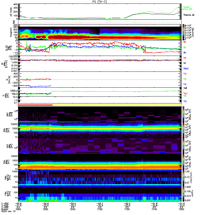Click the "-400" tick on the Vi axis
The height and width of the screenshot is (215, 202).
point(15,86)
